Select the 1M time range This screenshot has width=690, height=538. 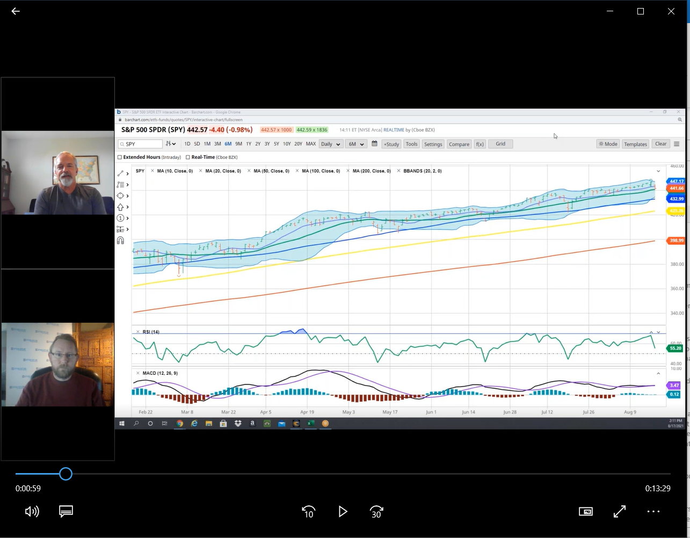click(x=207, y=144)
